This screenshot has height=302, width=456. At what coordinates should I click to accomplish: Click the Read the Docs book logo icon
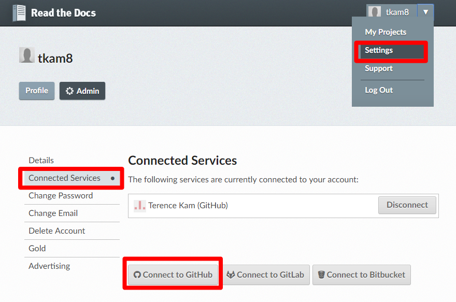19,13
